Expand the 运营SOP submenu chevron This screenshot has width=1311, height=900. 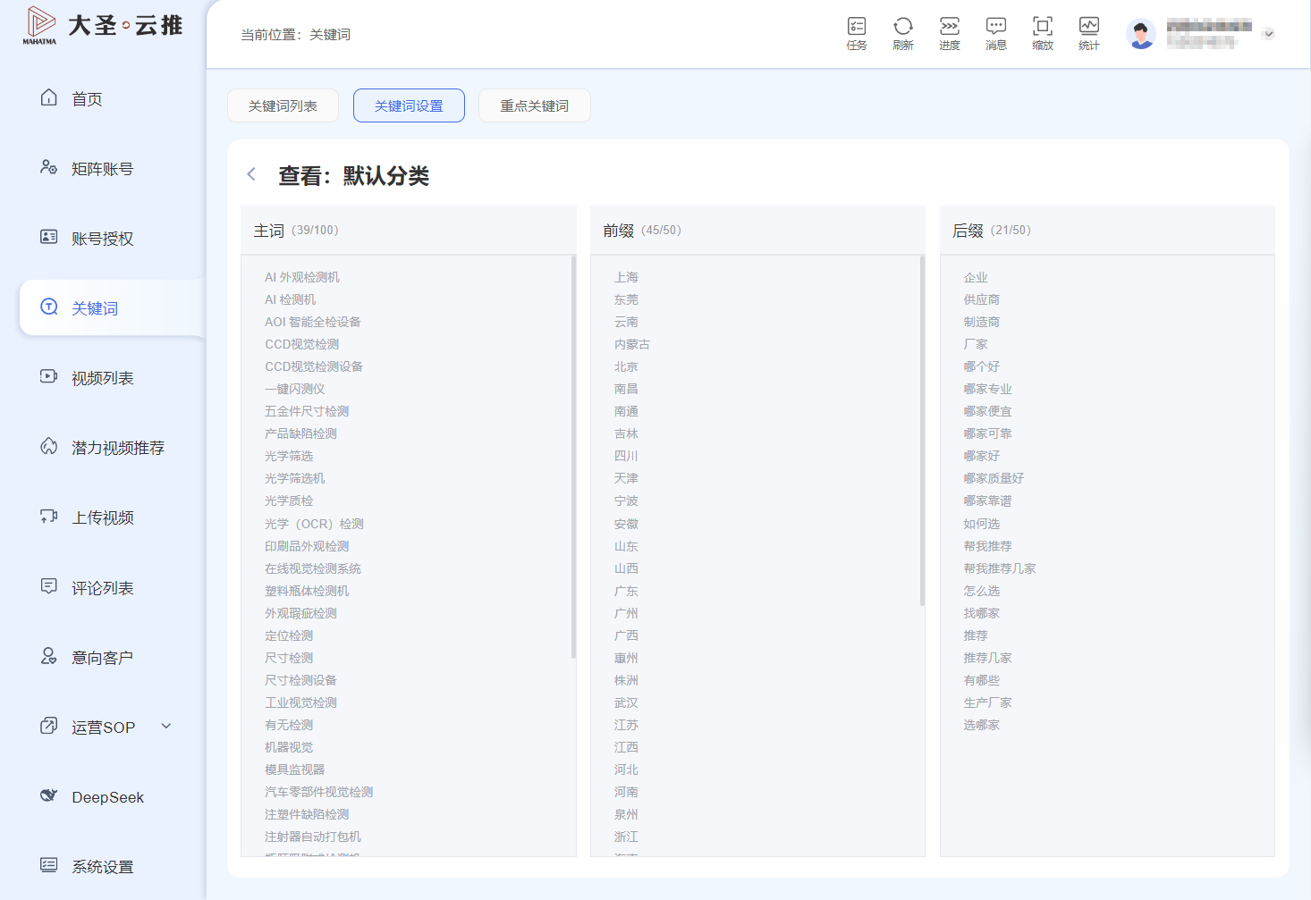click(166, 726)
